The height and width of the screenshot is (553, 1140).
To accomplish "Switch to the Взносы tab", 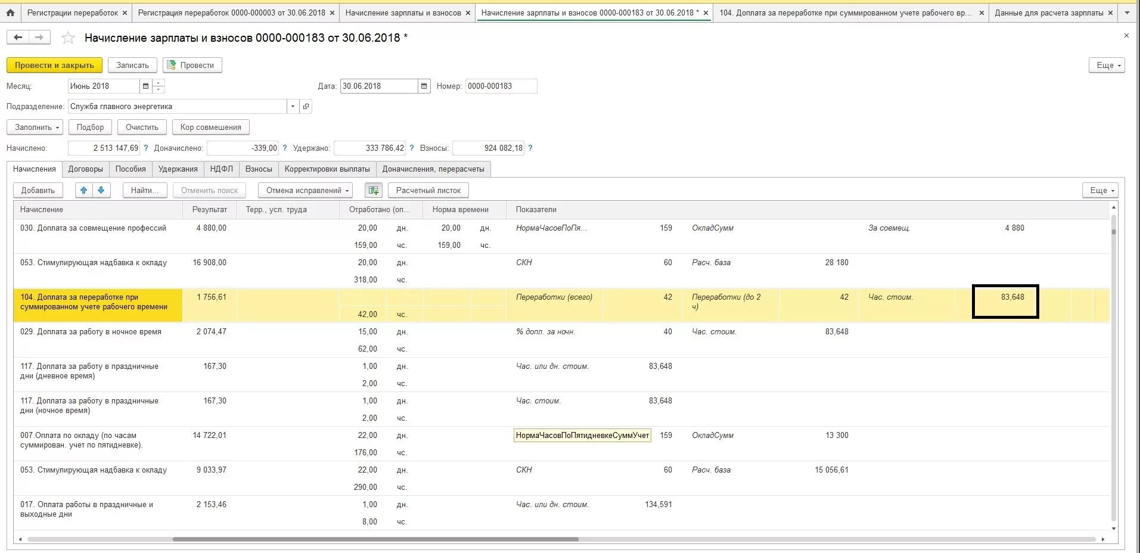I will click(x=259, y=169).
